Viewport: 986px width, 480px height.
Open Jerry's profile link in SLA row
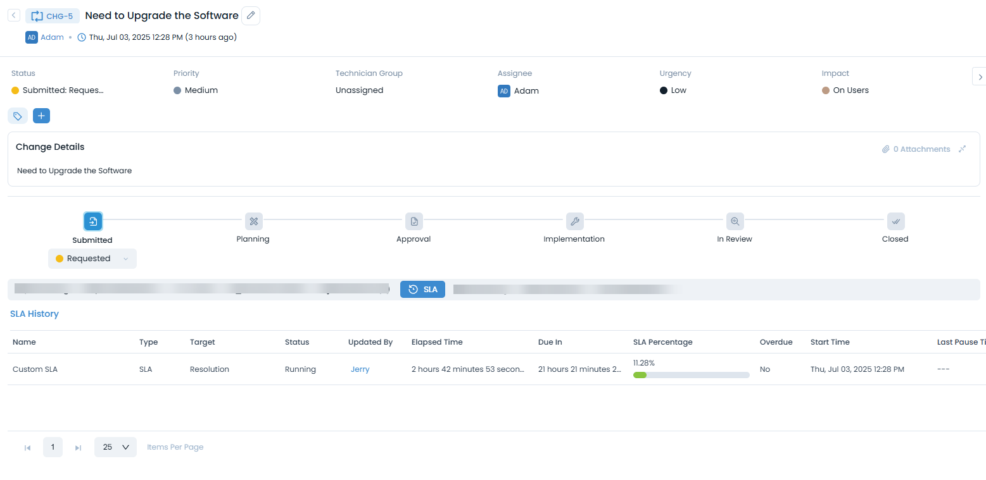360,369
